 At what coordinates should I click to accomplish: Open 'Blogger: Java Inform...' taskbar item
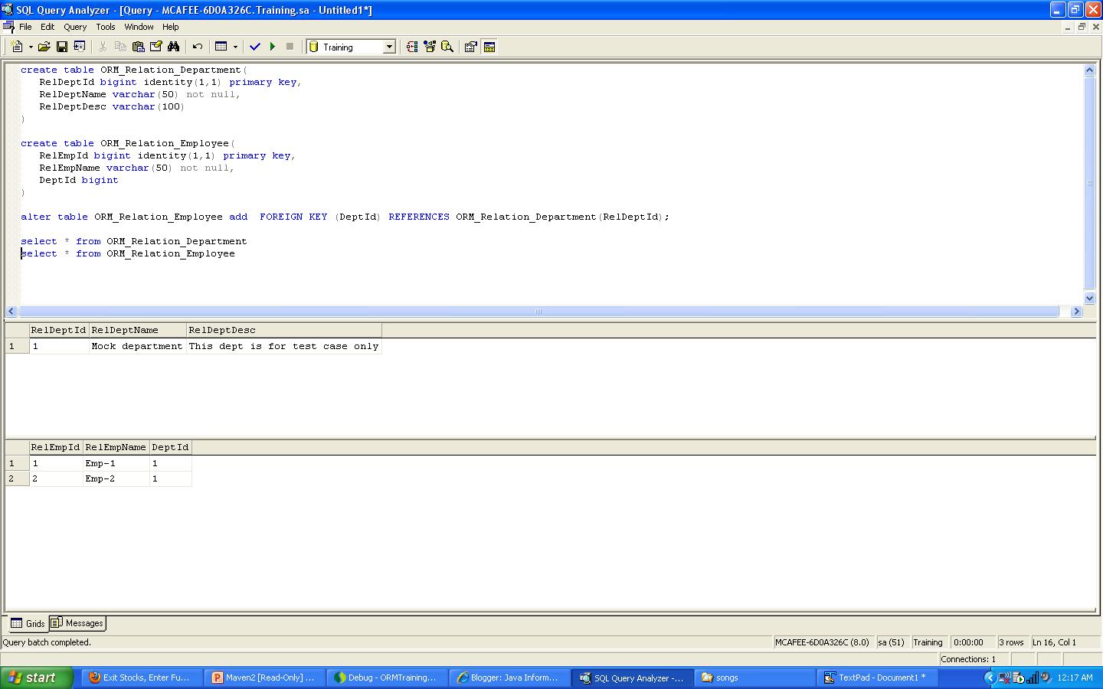coord(509,678)
